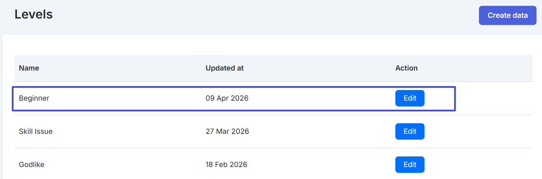This screenshot has height=179, width=542.
Task: Click blank space between Beginner and its date
Action: click(x=127, y=98)
